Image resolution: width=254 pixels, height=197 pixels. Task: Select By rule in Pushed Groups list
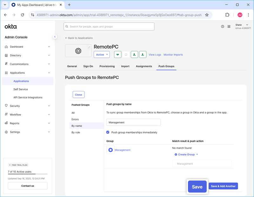coord(76,132)
